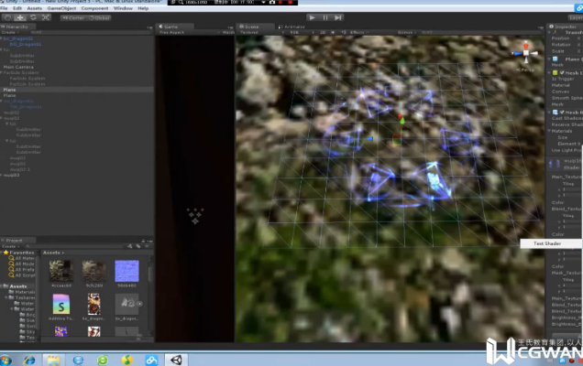This screenshot has width=583, height=366.
Task: Select the Hand tool in toolbar
Action: coord(7,17)
